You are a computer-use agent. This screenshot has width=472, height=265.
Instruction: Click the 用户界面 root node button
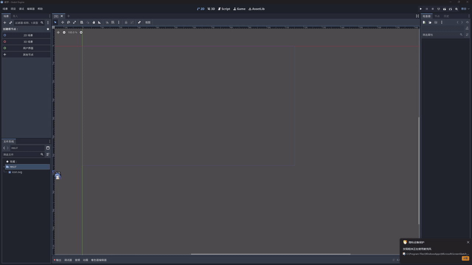[x=28, y=48]
